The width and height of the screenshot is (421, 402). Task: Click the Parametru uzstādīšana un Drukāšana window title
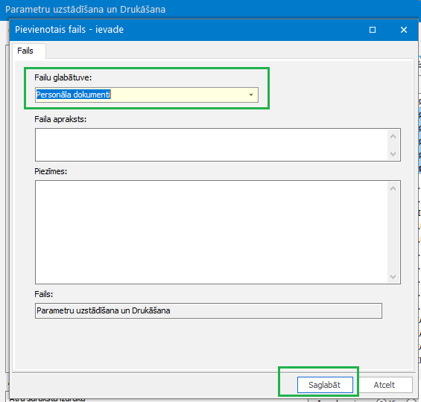click(x=85, y=10)
